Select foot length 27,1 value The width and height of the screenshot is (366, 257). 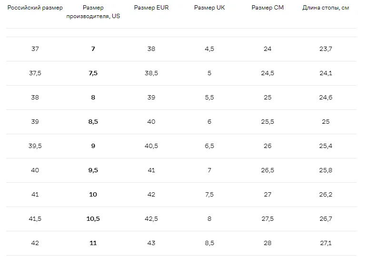(x=326, y=243)
